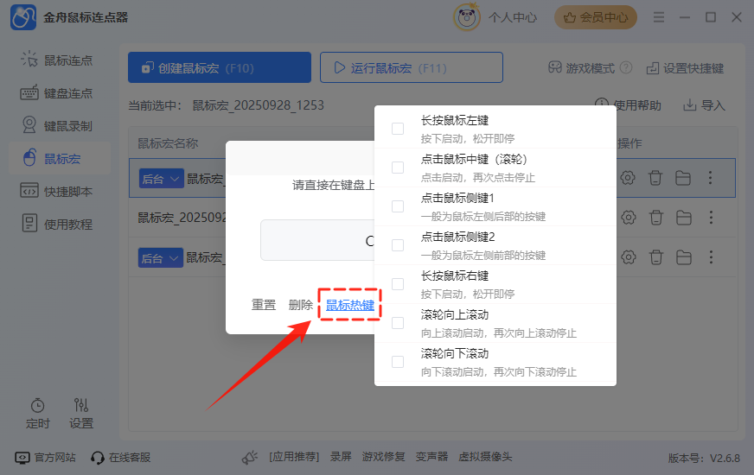Viewport: 754px width, 475px height.
Task: Click the 导入 import icon button
Action: click(x=704, y=104)
